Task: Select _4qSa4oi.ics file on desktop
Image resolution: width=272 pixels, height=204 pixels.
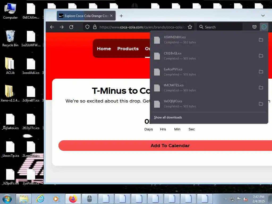Action: pyautogui.click(x=10, y=121)
